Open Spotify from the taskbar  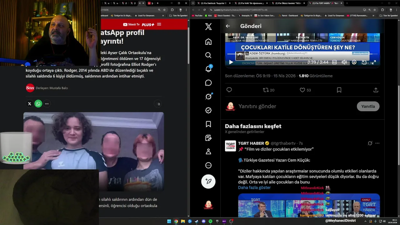coord(210,221)
